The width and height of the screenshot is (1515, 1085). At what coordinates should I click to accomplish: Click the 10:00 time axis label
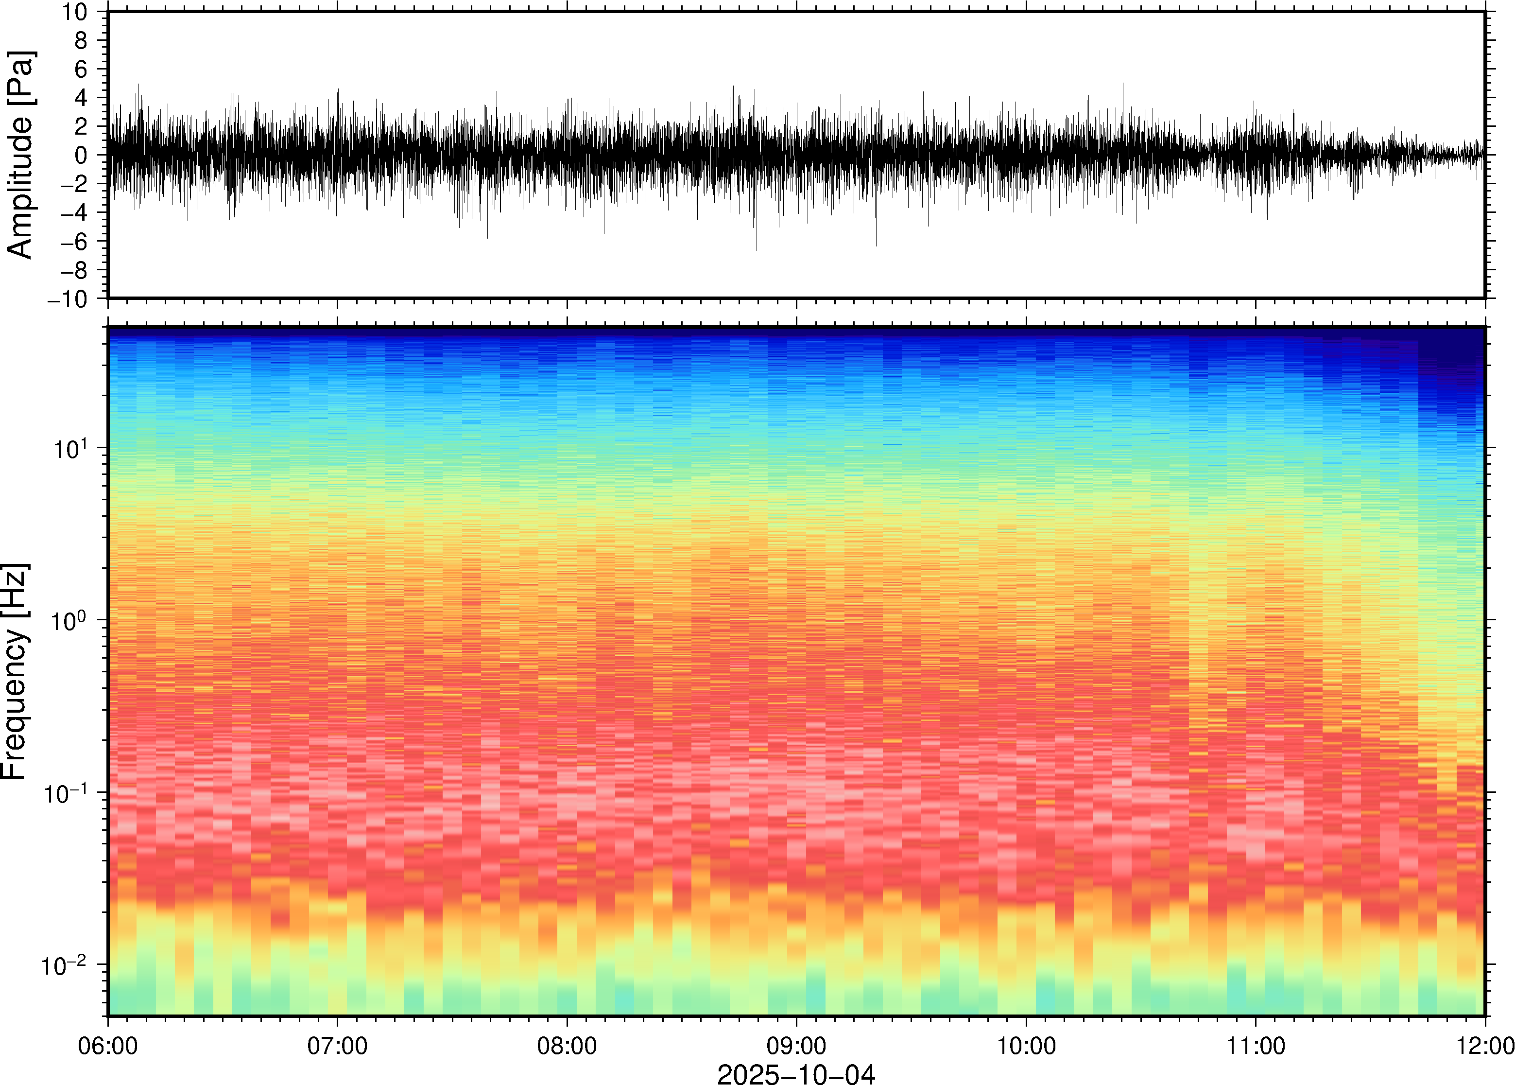click(x=1026, y=1046)
